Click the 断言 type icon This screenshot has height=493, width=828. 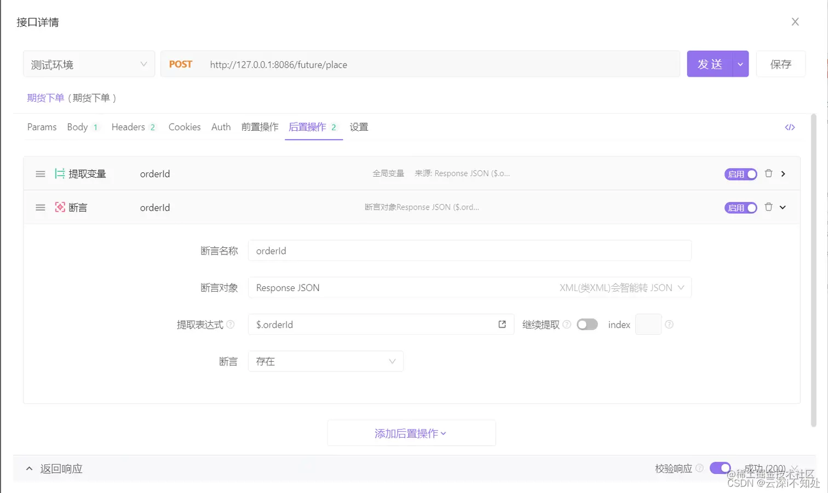point(60,207)
